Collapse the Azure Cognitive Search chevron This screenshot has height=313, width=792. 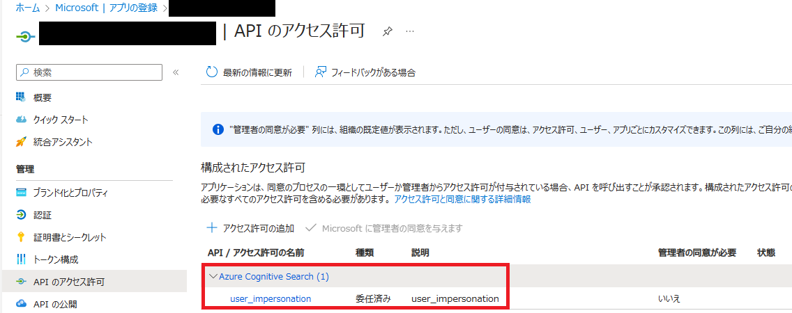point(212,276)
